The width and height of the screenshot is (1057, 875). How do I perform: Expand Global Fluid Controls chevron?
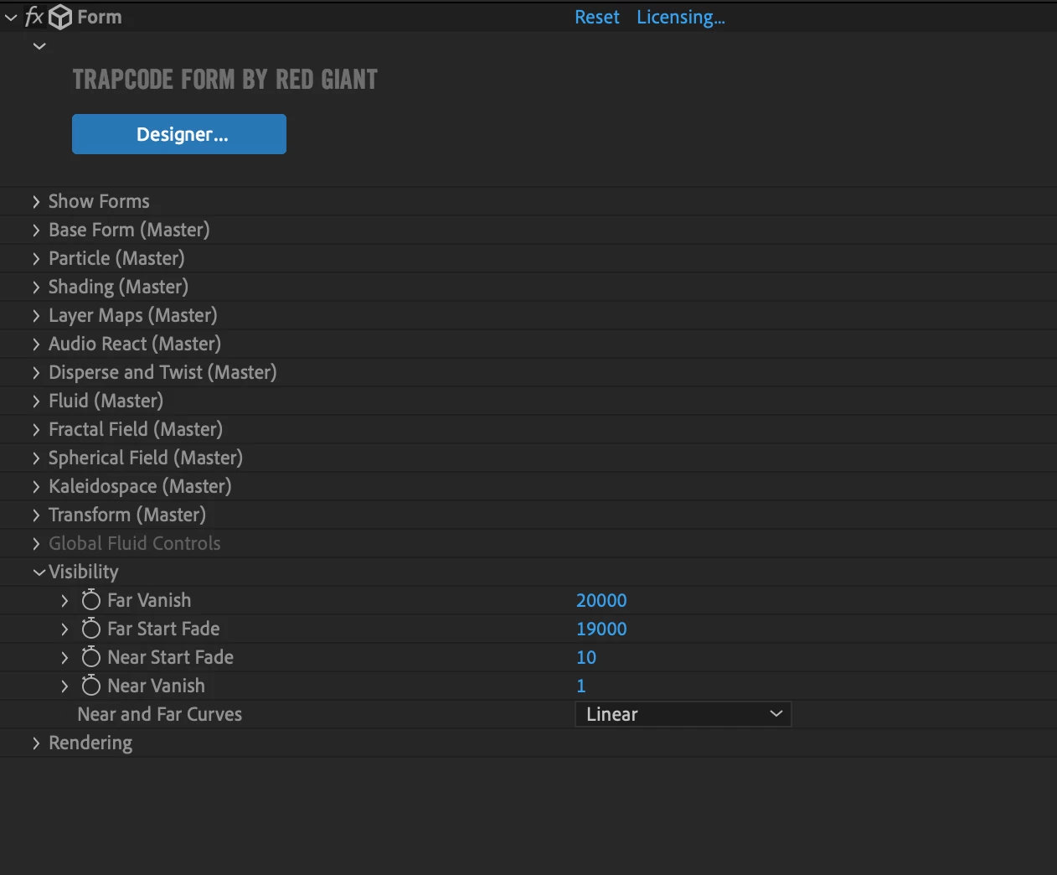(x=36, y=544)
